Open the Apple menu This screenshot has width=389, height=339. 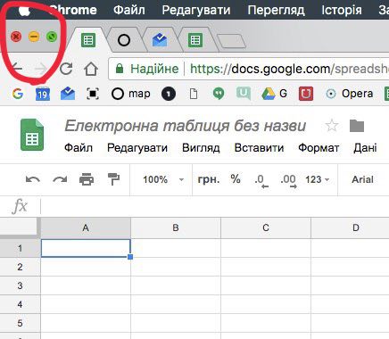pyautogui.click(x=24, y=10)
